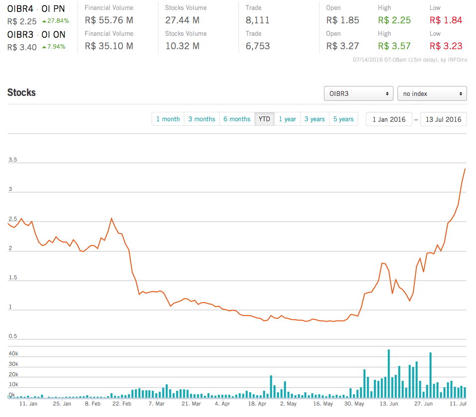The image size is (476, 417).
Task: Display the 5 years range
Action: tap(343, 119)
